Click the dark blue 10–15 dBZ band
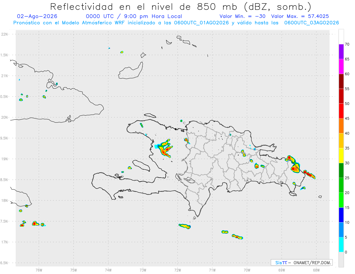355x274 pixels. point(341,215)
